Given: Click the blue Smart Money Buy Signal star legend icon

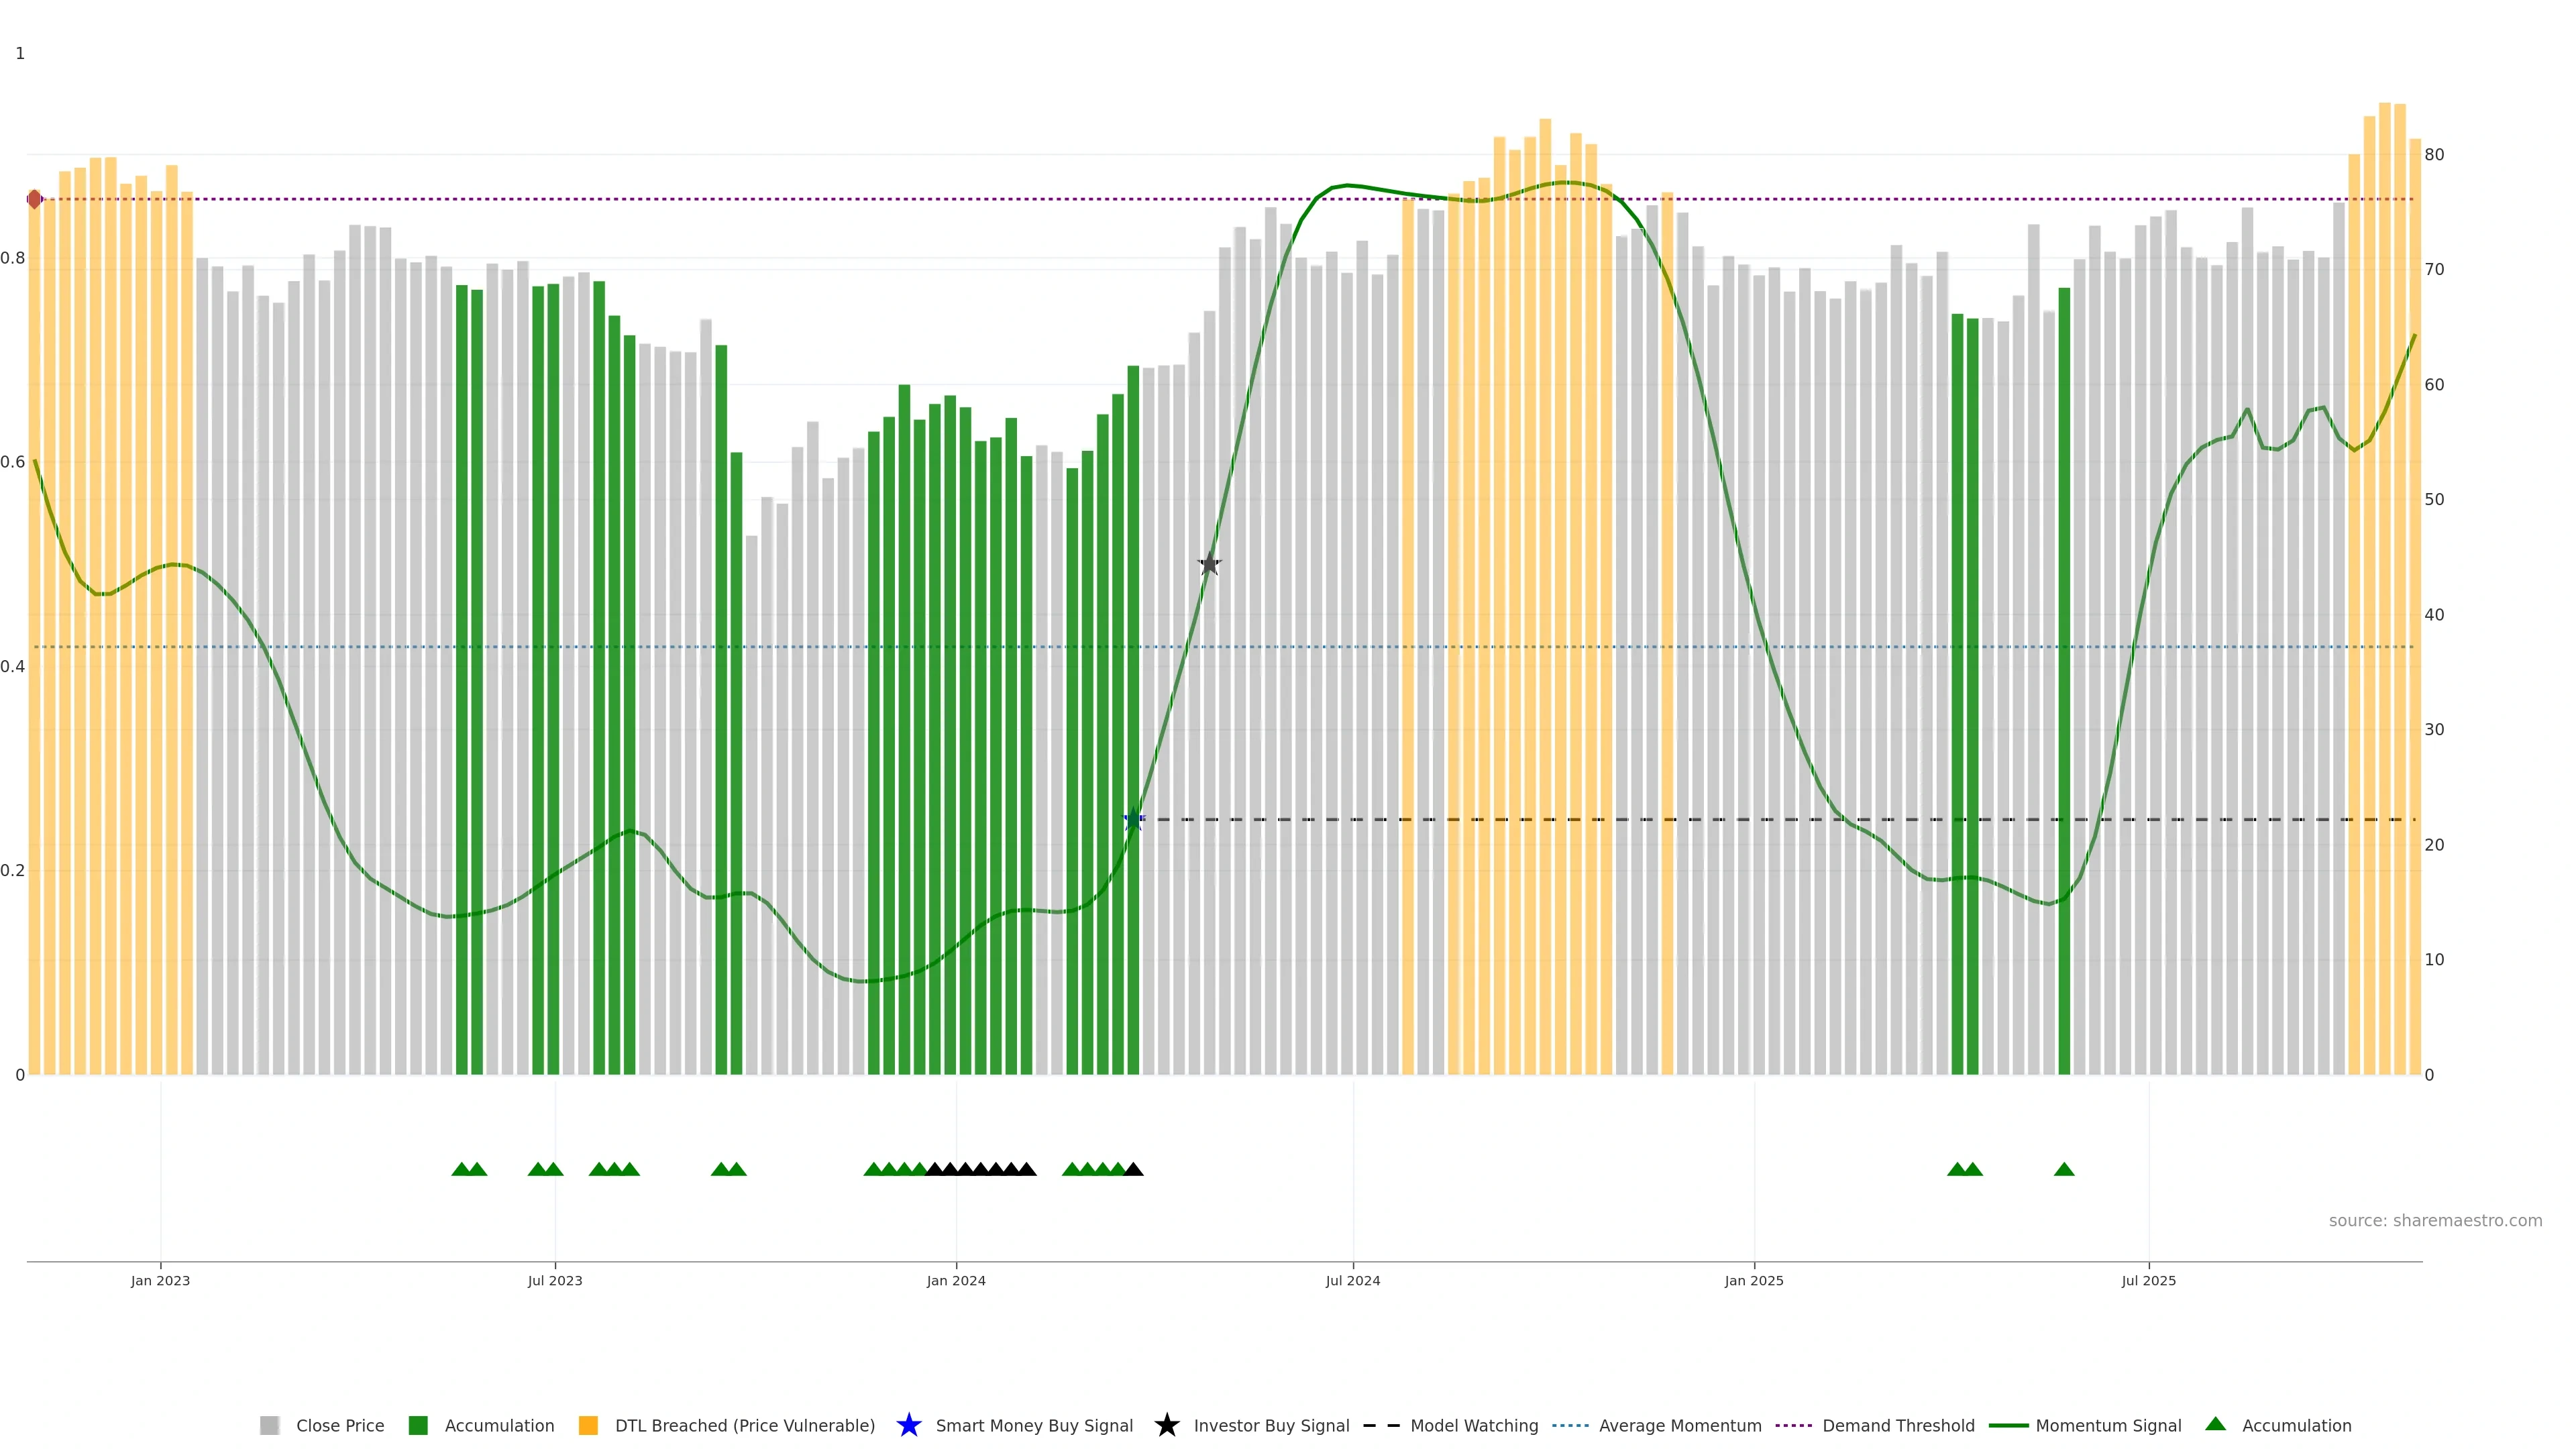Looking at the screenshot, I should (908, 1425).
